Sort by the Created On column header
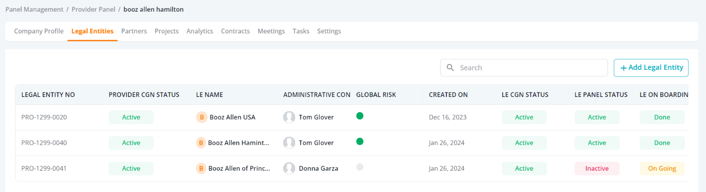The image size is (706, 192). coord(448,95)
